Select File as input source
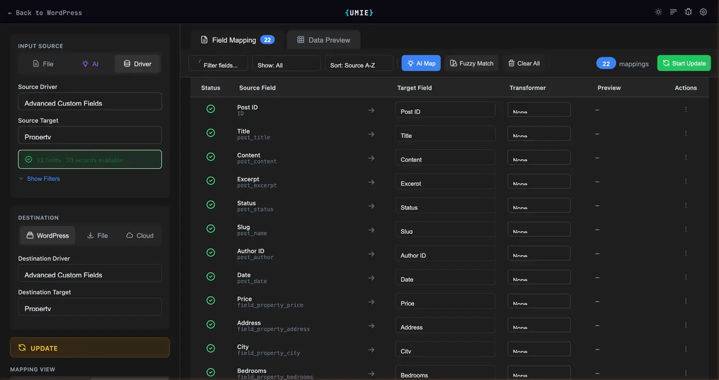Viewport: 719px width, 380px height. [43, 64]
